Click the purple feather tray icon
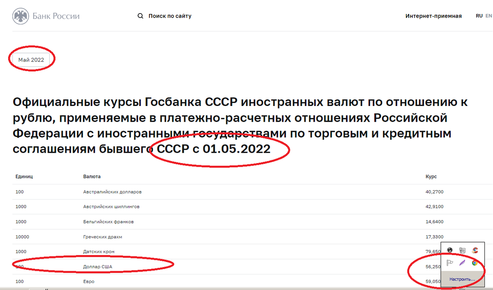The height and width of the screenshot is (290, 493). pos(462,262)
